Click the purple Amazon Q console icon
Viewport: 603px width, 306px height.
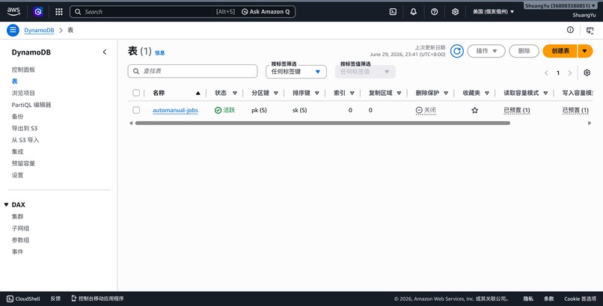tap(37, 11)
